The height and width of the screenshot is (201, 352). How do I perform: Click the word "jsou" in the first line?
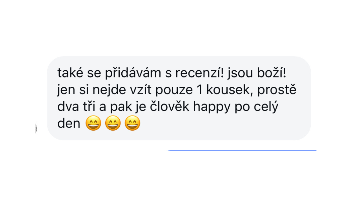pos(240,73)
